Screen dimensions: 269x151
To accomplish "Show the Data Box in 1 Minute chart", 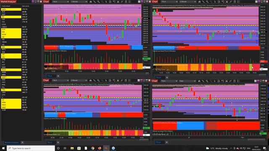I will [x=110, y=2].
